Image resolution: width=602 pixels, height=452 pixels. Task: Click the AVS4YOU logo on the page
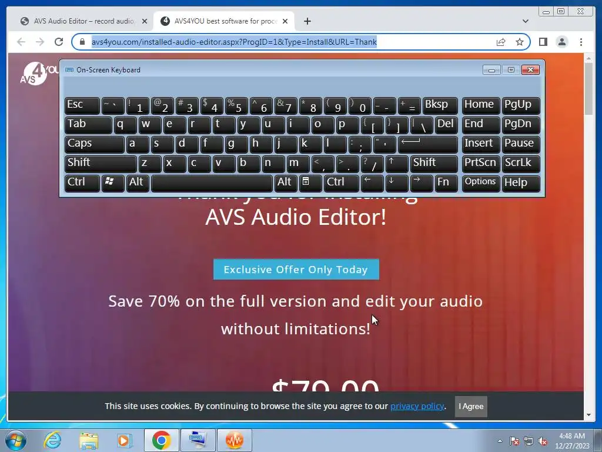point(38,74)
